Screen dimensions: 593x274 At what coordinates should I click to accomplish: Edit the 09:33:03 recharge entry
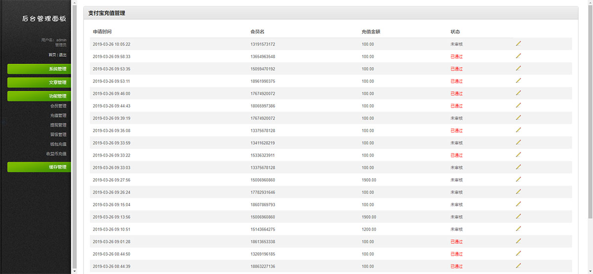click(x=518, y=167)
